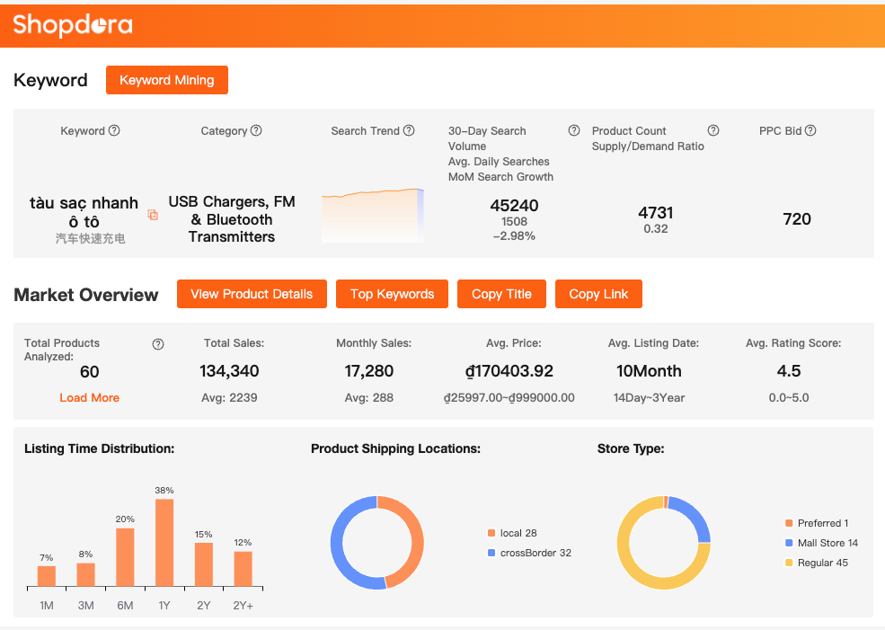The height and width of the screenshot is (630, 885).
Task: Click the 1Y bar in listing chart
Action: (164, 543)
